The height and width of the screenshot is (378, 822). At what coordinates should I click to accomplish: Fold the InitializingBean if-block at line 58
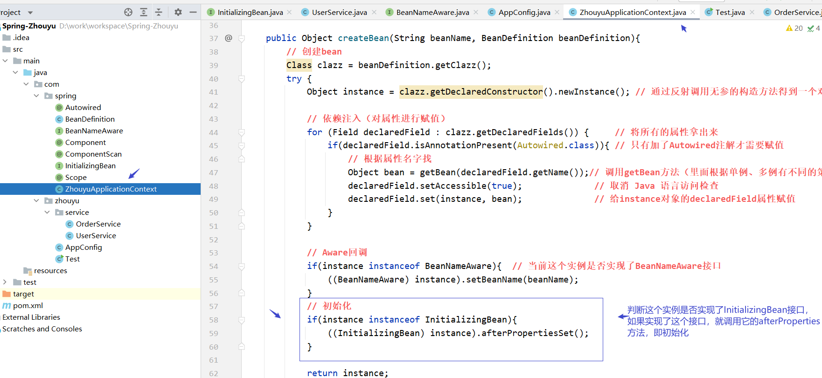242,320
